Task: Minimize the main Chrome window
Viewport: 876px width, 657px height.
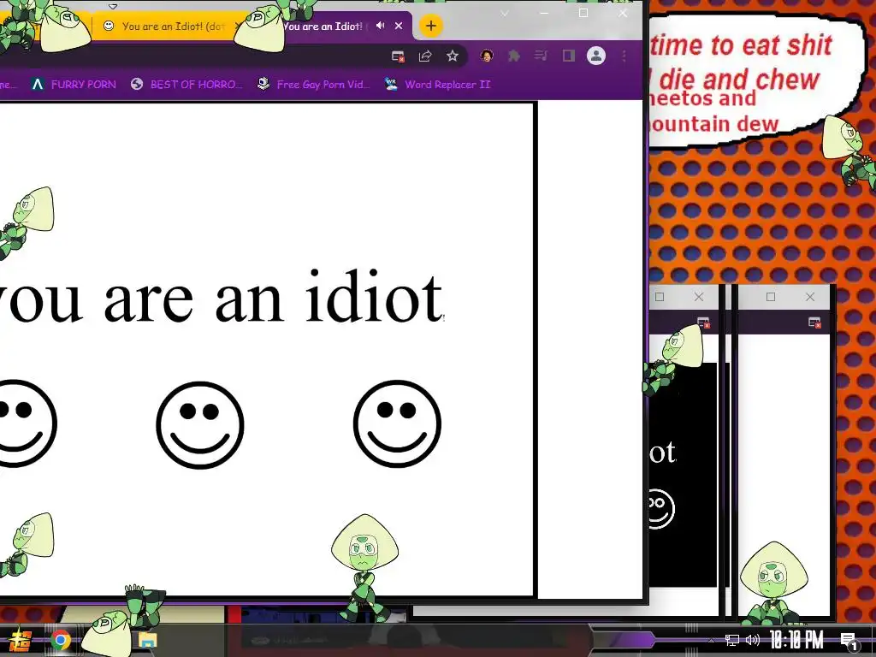Action: (543, 14)
